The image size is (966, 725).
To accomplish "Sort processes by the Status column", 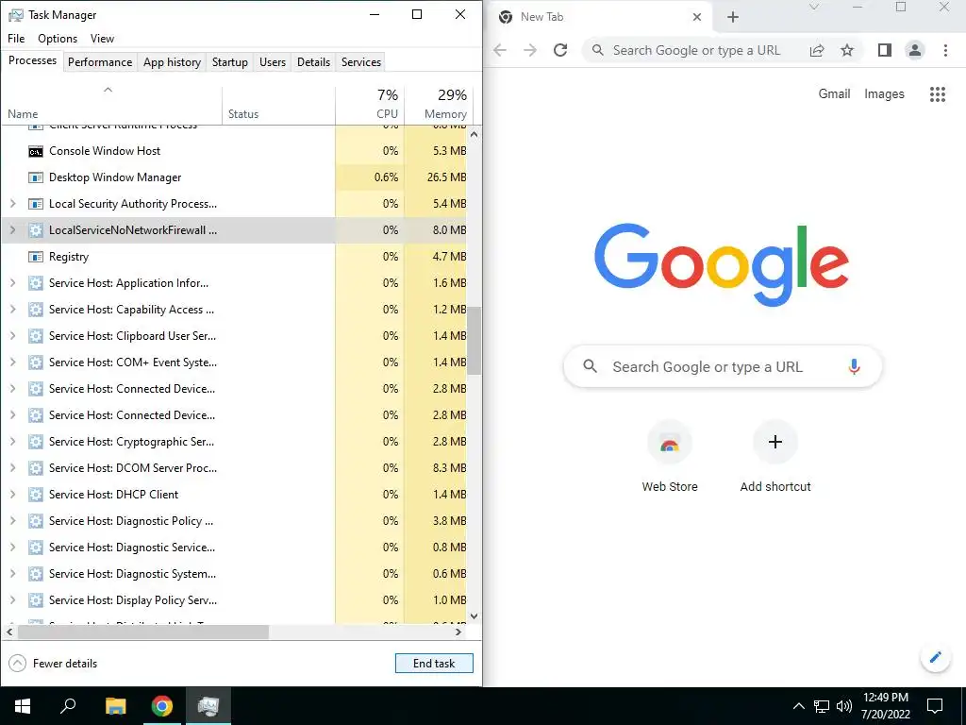I will pyautogui.click(x=278, y=105).
